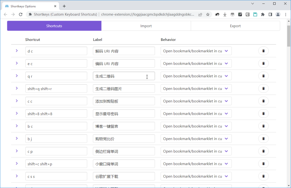Remove the 'b j' shortcut with trash button
The width and height of the screenshot is (291, 188).
point(263,139)
